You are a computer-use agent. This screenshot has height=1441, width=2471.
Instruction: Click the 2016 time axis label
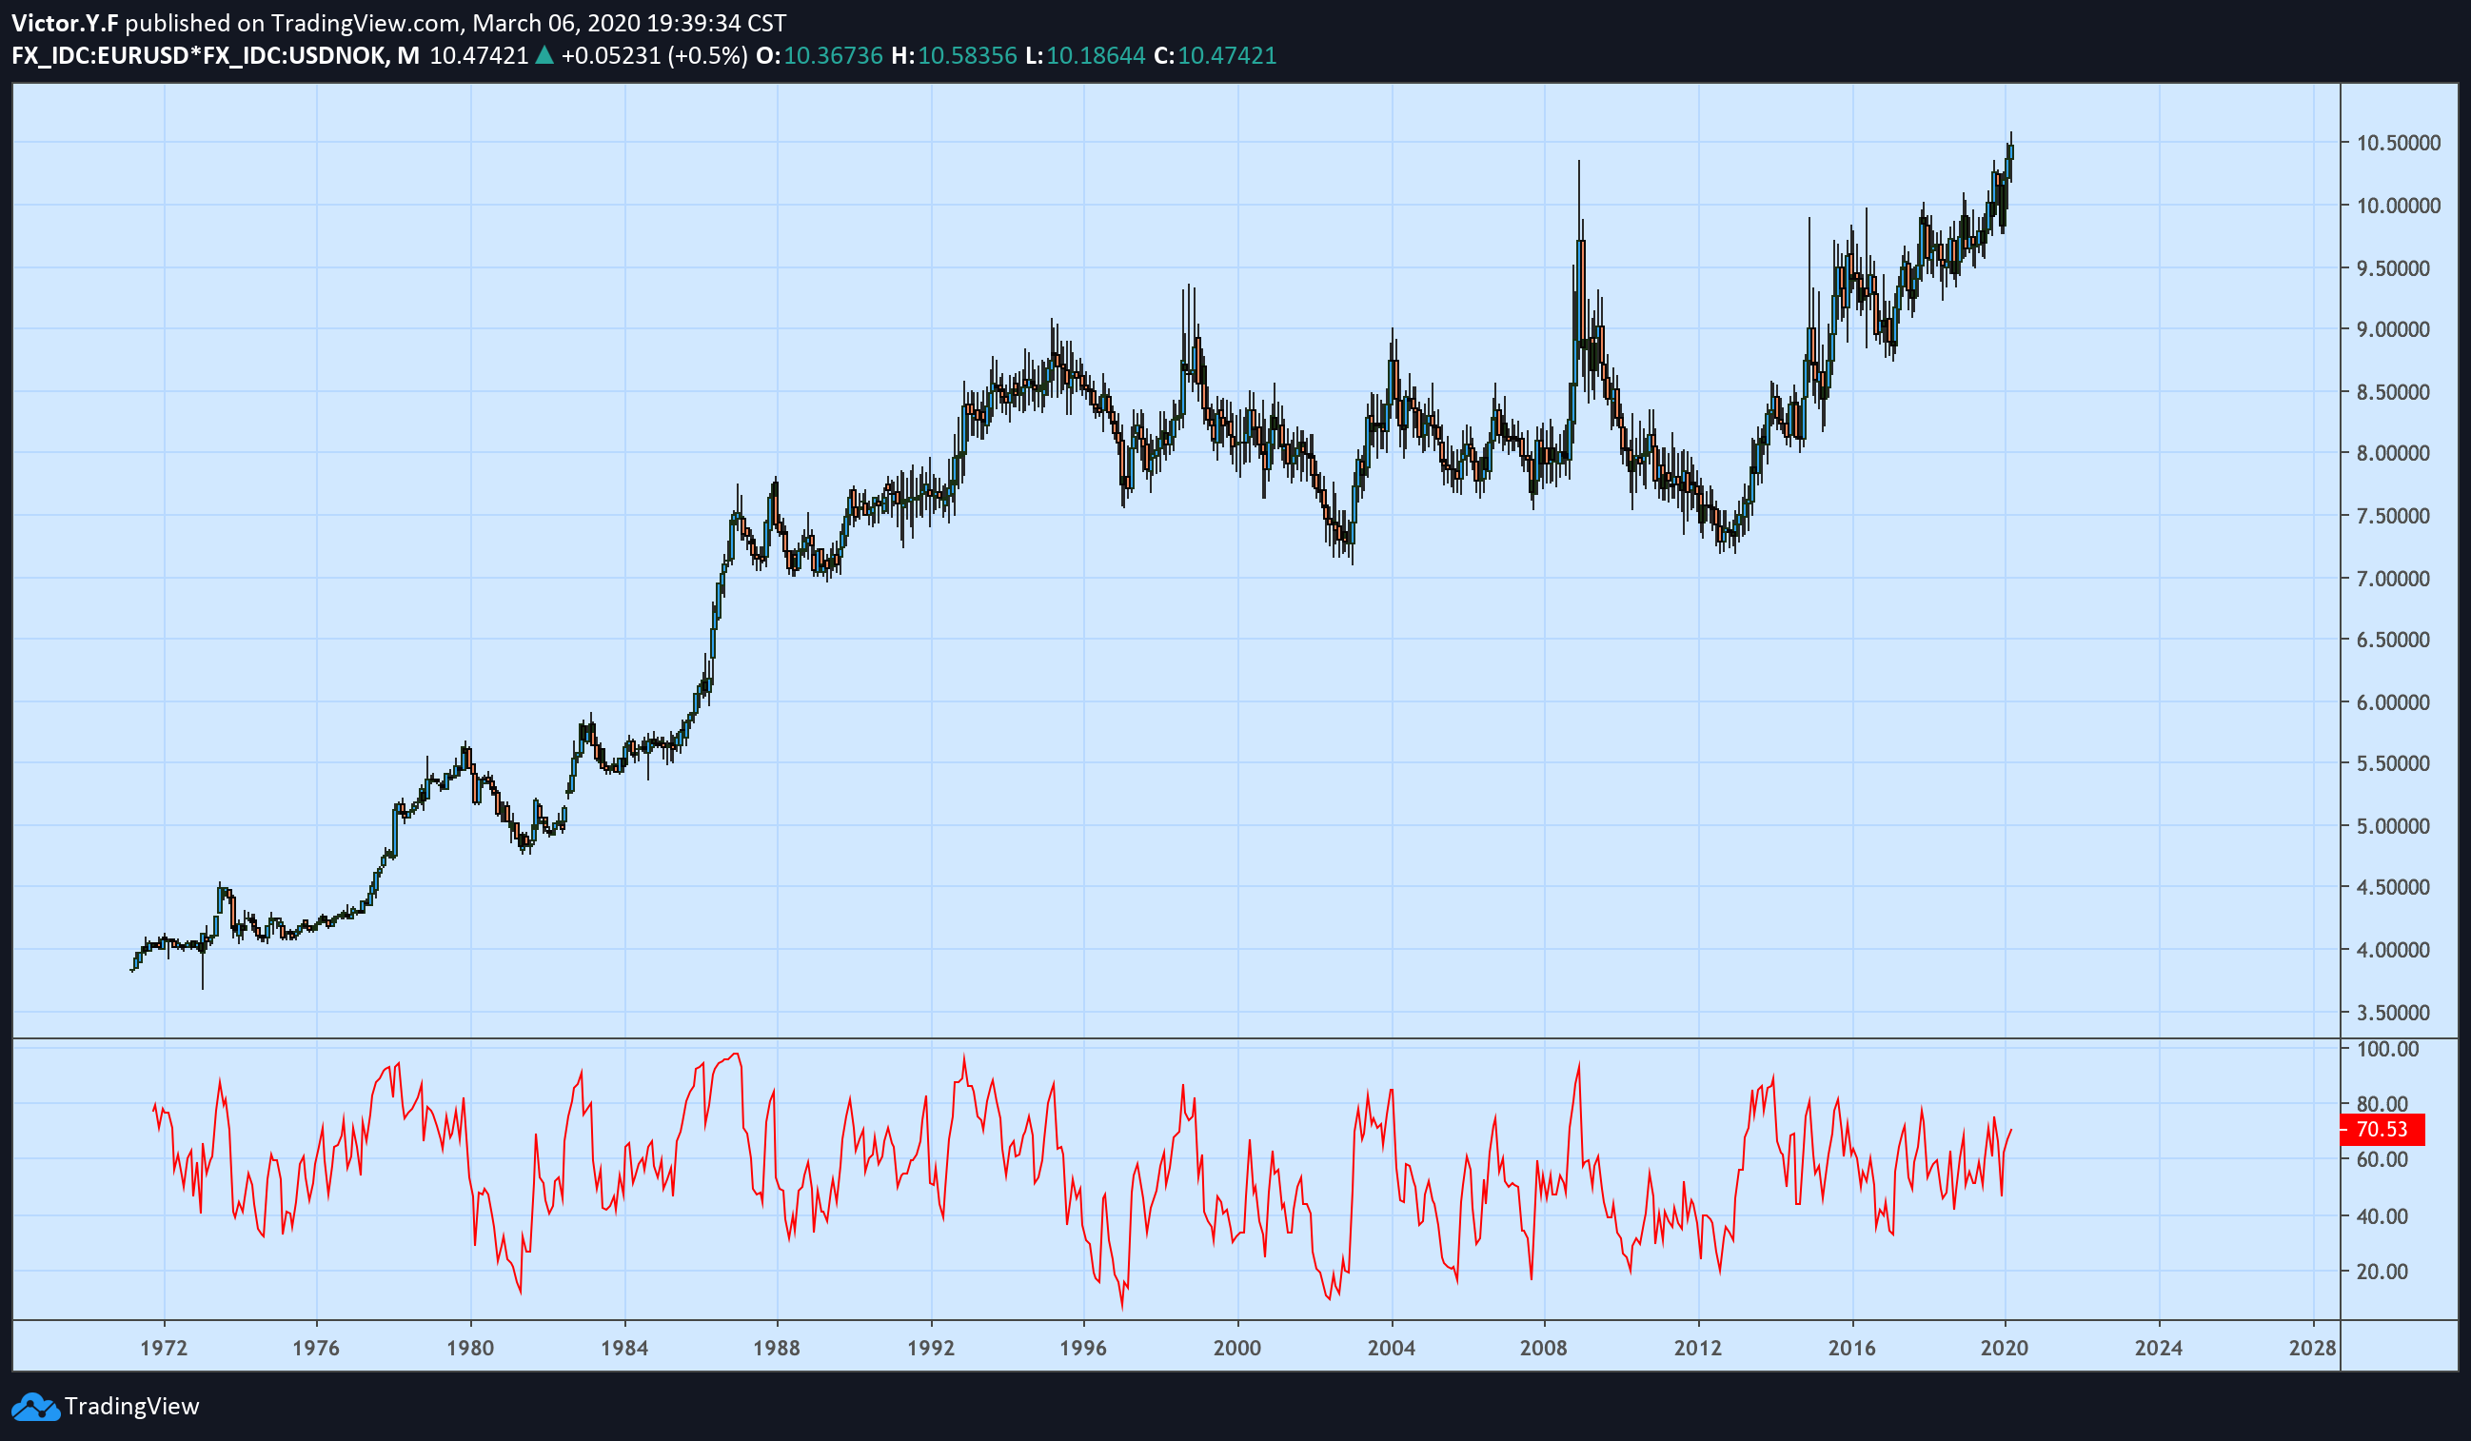(x=1852, y=1348)
